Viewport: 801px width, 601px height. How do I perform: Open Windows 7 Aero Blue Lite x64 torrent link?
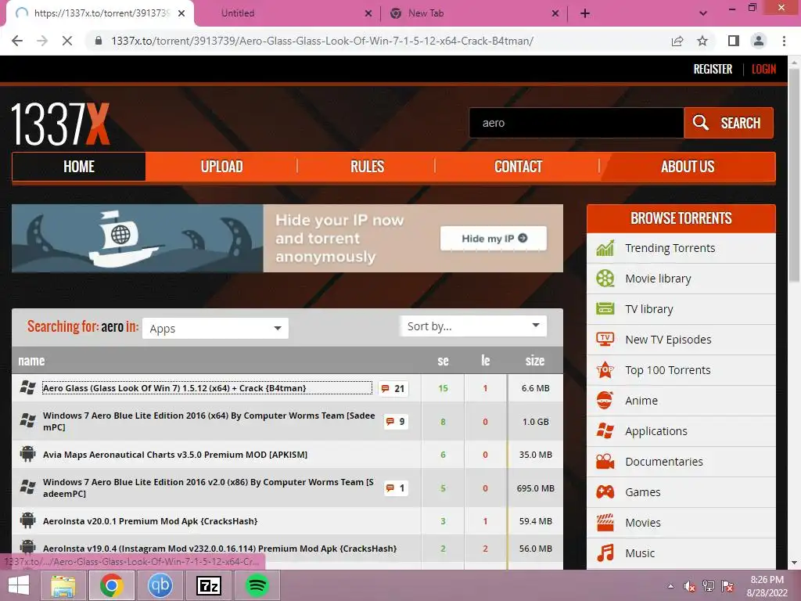click(x=209, y=421)
